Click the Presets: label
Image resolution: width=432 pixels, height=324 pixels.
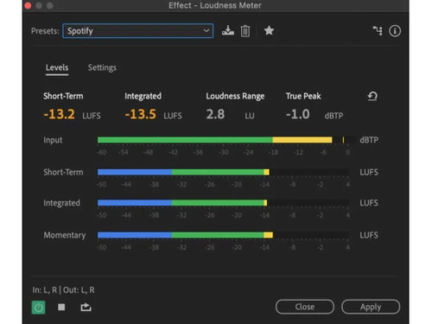pyautogui.click(x=45, y=31)
